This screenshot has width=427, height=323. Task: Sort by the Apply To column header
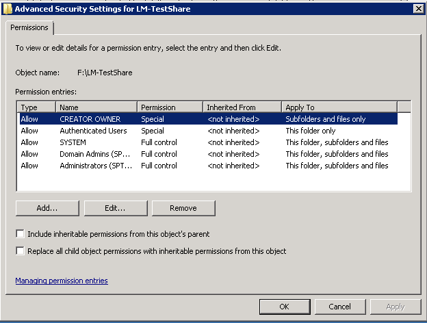click(339, 107)
